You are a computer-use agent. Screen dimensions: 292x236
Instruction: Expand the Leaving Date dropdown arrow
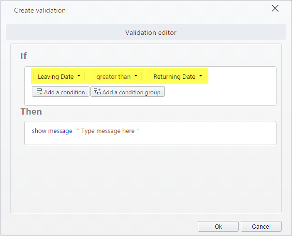[79, 75]
